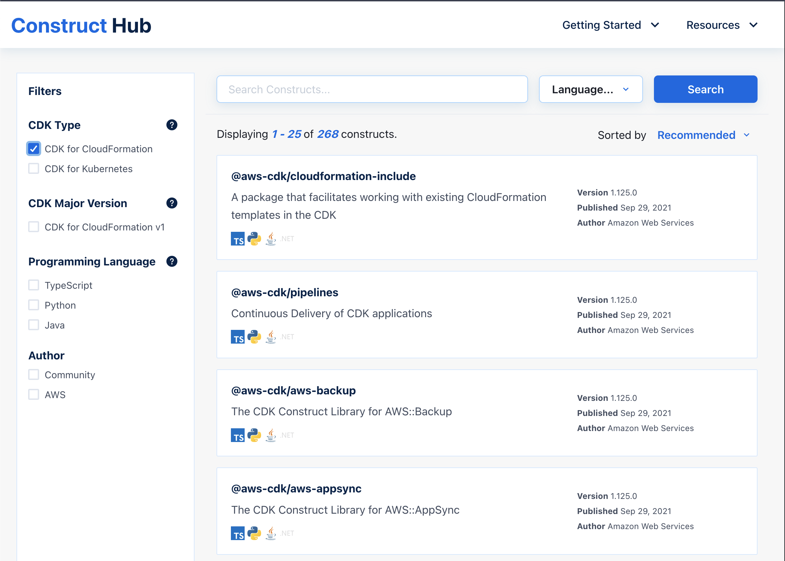Click the Construct Hub logo

pos(81,25)
